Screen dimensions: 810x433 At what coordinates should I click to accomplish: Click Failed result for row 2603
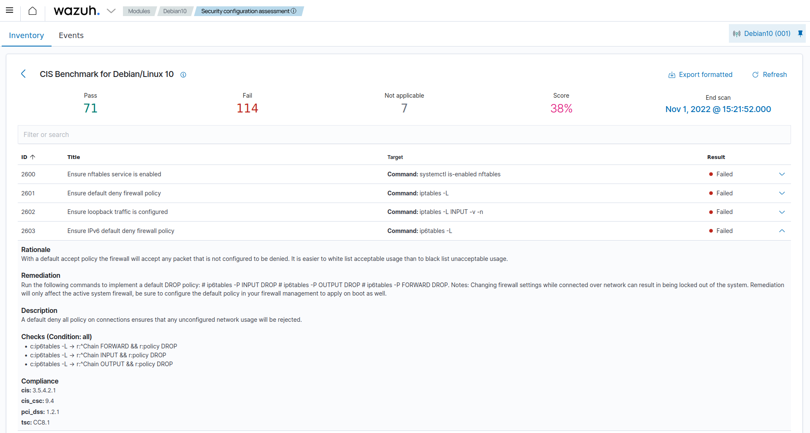721,231
